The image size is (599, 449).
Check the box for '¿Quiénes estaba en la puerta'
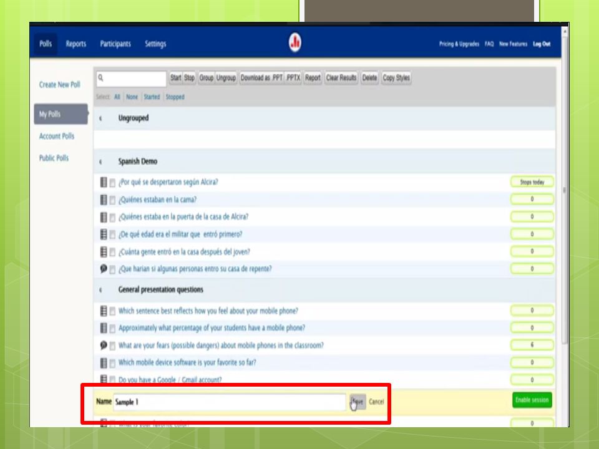pyautogui.click(x=112, y=218)
